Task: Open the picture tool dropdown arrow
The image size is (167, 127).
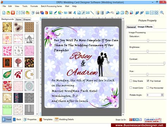Action: pyautogui.click(x=62, y=13)
